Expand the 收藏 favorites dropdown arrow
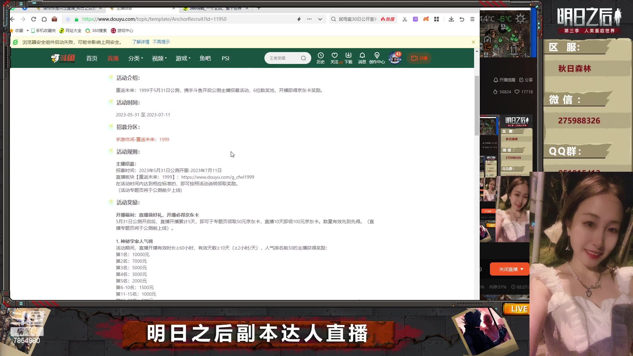This screenshot has width=633, height=356. click(x=28, y=31)
